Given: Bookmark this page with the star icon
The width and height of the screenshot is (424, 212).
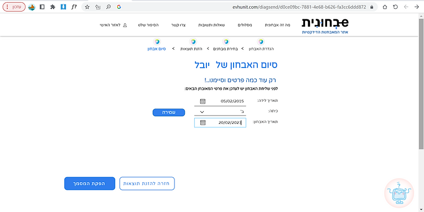Looking at the screenshot, I should click(87, 7).
